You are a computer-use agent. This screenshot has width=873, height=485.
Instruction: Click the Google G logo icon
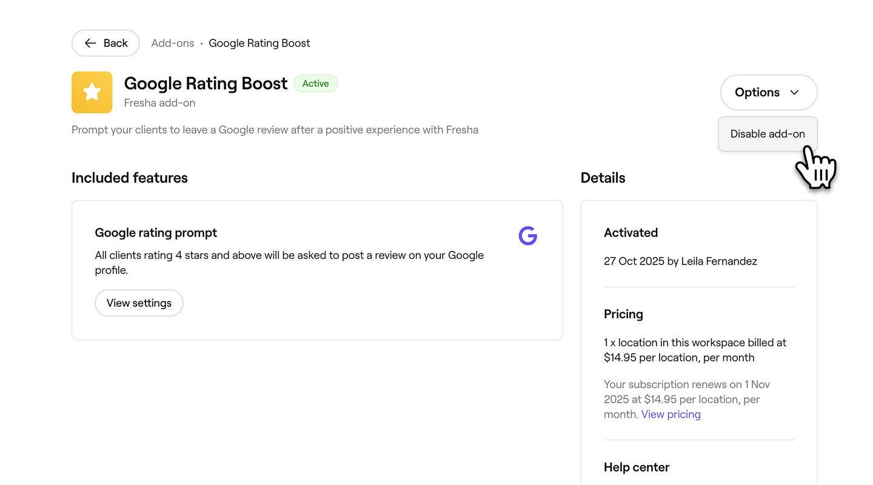click(527, 236)
